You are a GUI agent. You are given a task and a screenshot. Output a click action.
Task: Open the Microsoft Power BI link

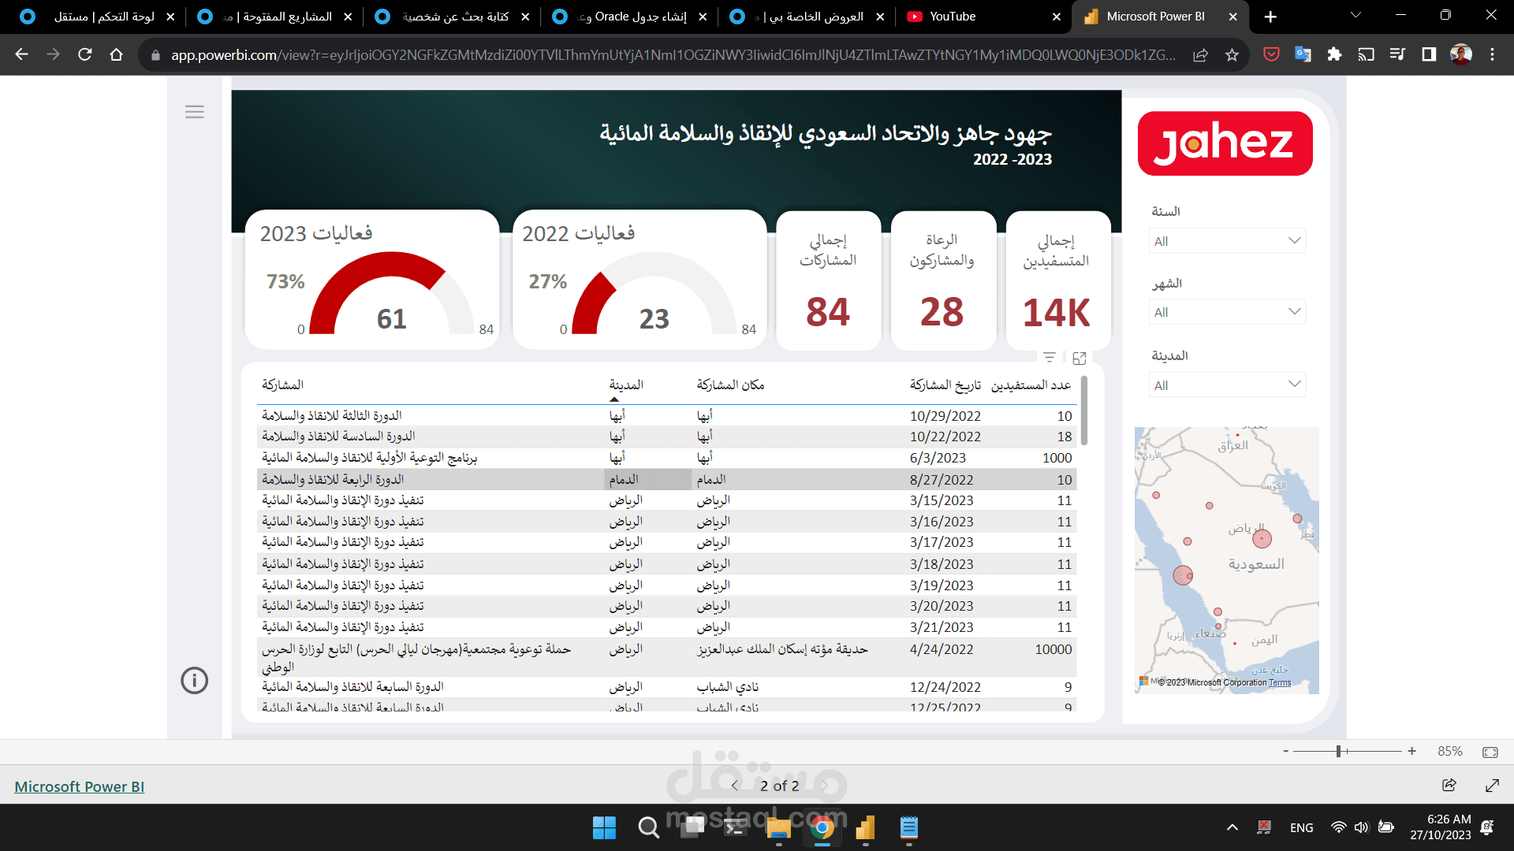pos(79,786)
